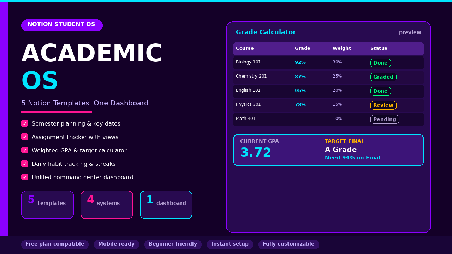The height and width of the screenshot is (254, 452).
Task: Check the Unified command center dashboard box
Action: [x=24, y=177]
